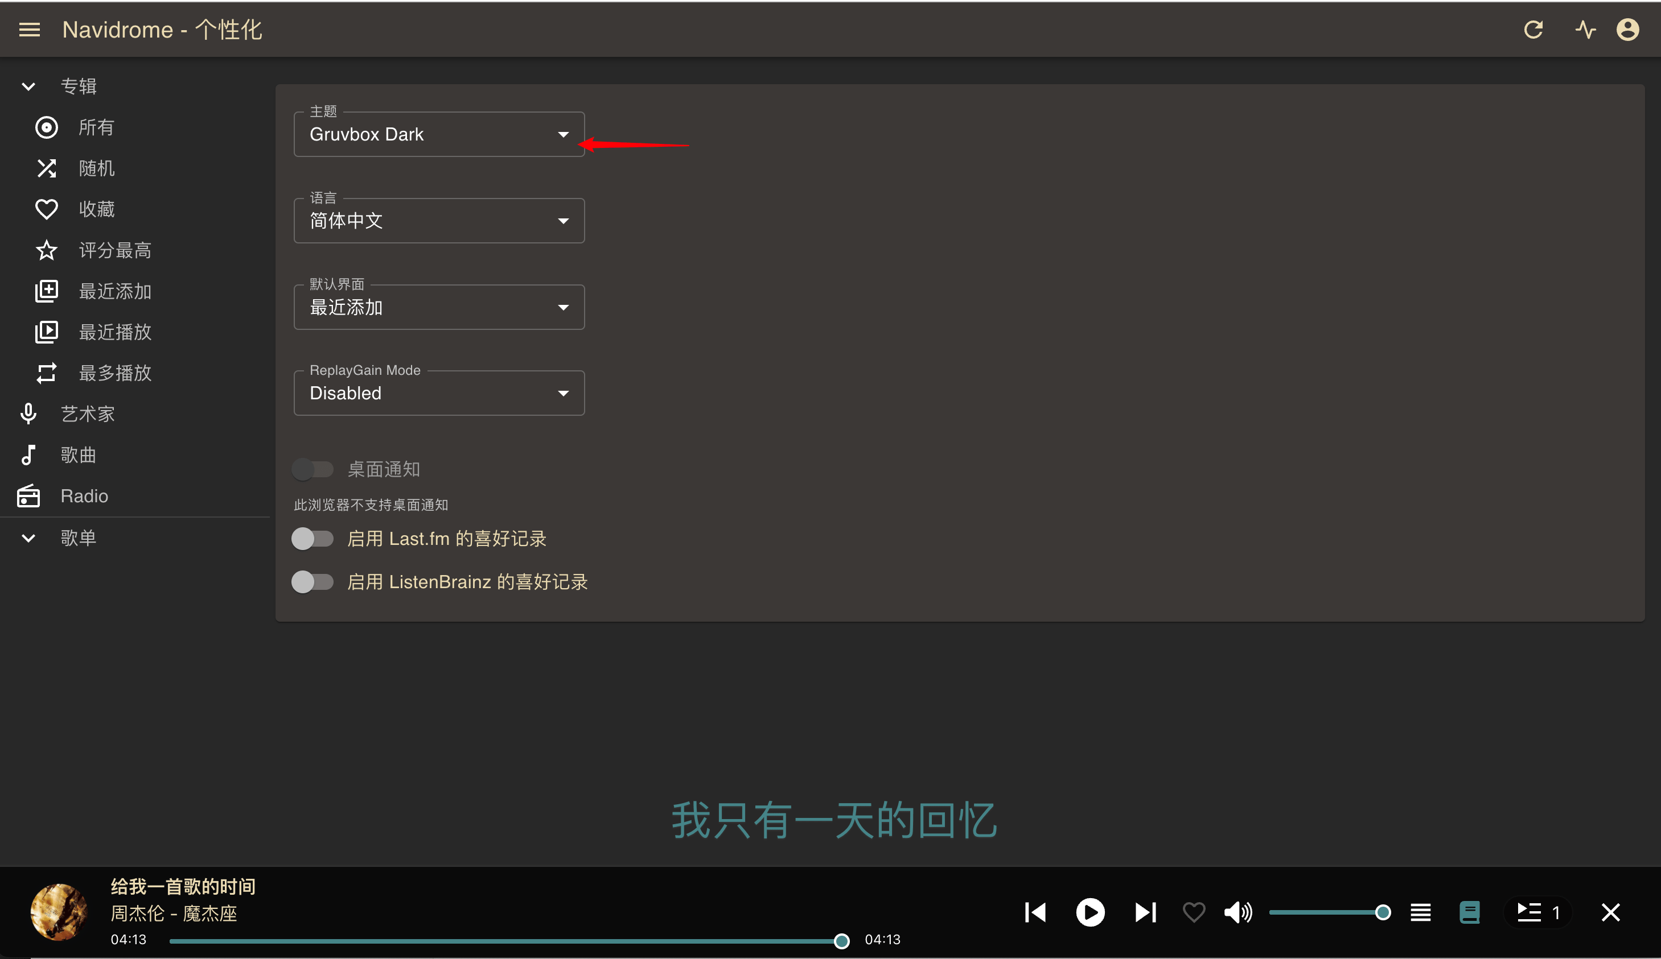Click the song progress bar
Screen dimensions: 1661x959
click(505, 941)
